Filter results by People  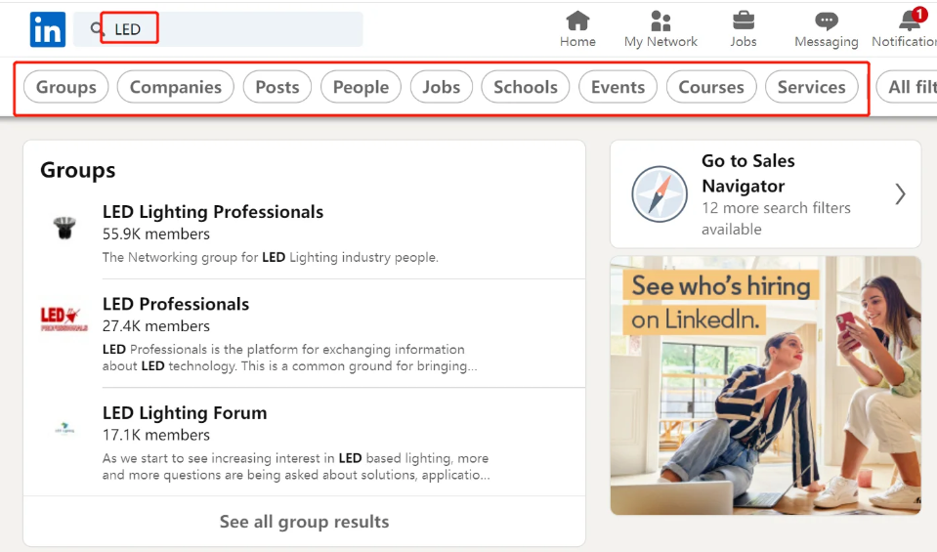coord(361,87)
